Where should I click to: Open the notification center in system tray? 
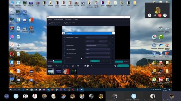[x=169, y=89]
